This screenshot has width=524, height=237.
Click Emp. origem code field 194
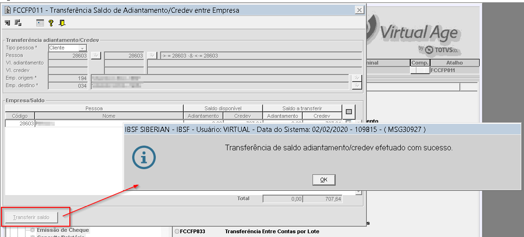(x=68, y=78)
